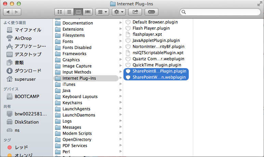Expand the Java folder arrow
The width and height of the screenshot is (264, 157).
click(121, 90)
